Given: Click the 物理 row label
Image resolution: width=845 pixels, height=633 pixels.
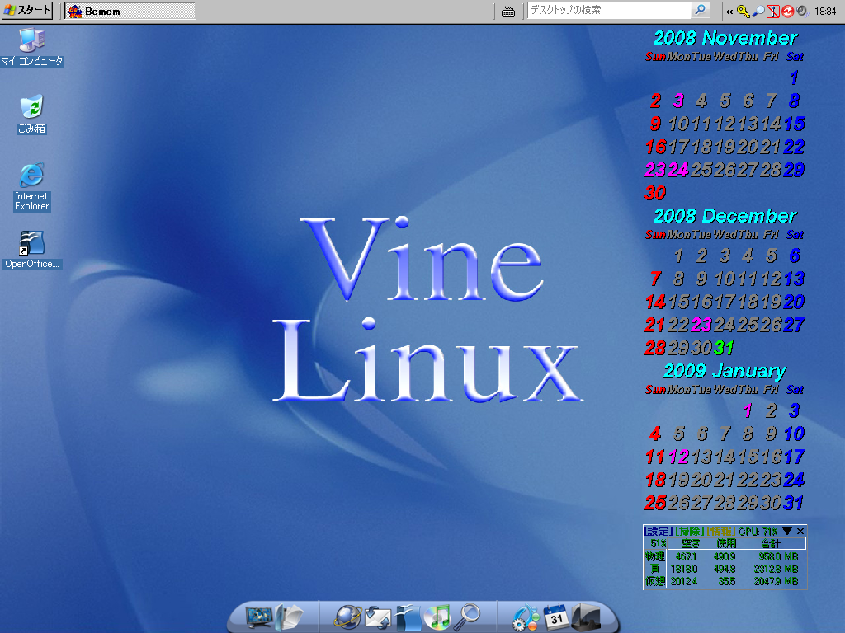Looking at the screenshot, I should tap(654, 556).
